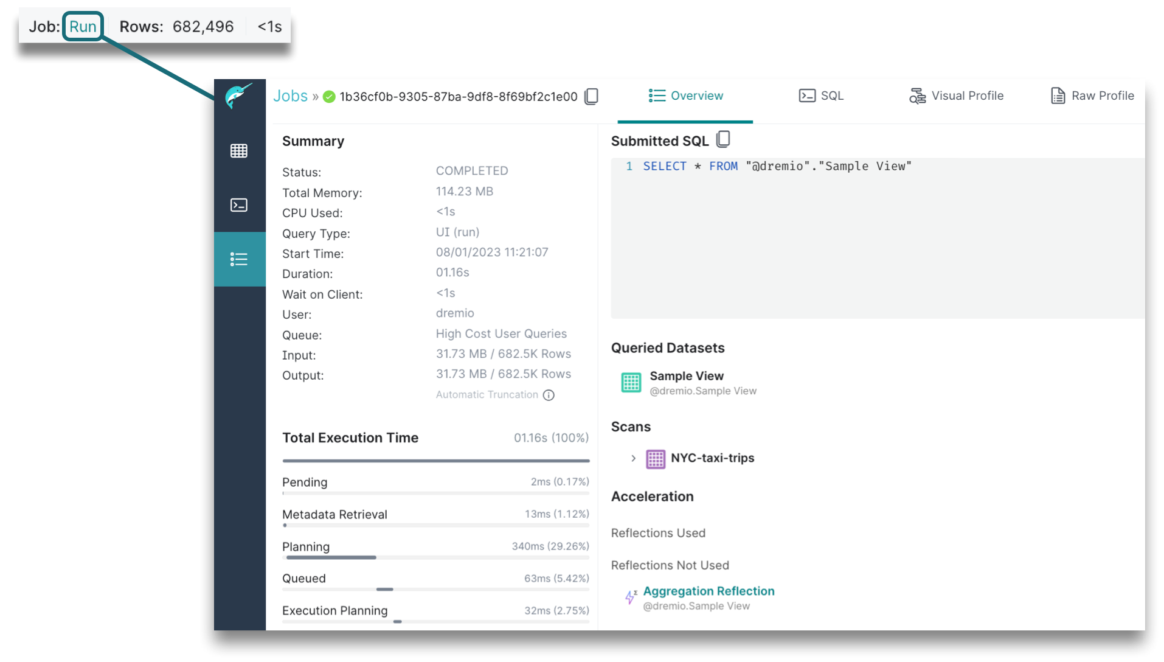The height and width of the screenshot is (662, 1164).
Task: Click inside the Submitted SQL code box
Action: tap(876, 243)
